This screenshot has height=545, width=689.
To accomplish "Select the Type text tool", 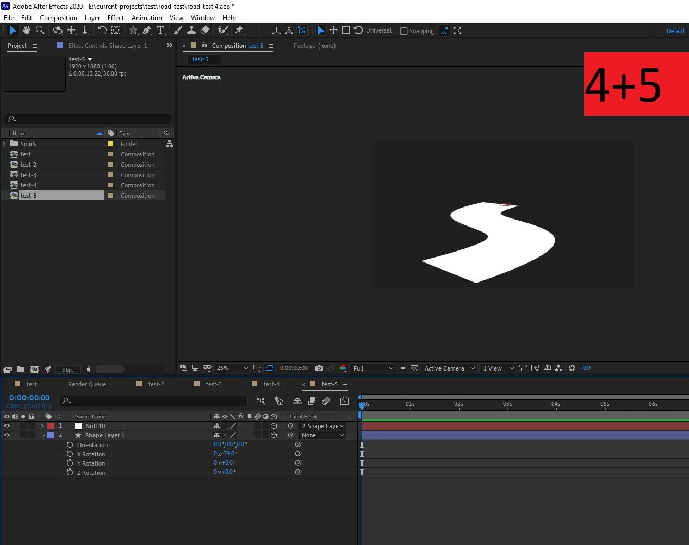I will pos(160,30).
